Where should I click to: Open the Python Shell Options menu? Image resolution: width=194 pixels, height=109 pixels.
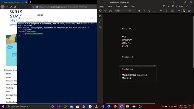(x=39, y=21)
